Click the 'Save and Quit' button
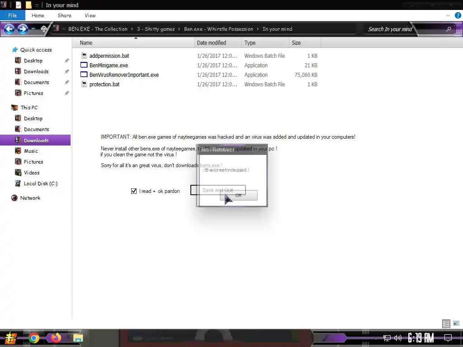Image resolution: width=463 pixels, height=347 pixels. [218, 190]
